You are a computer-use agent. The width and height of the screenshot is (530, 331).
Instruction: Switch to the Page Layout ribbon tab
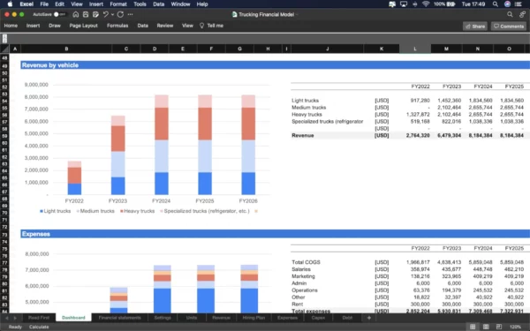(84, 26)
